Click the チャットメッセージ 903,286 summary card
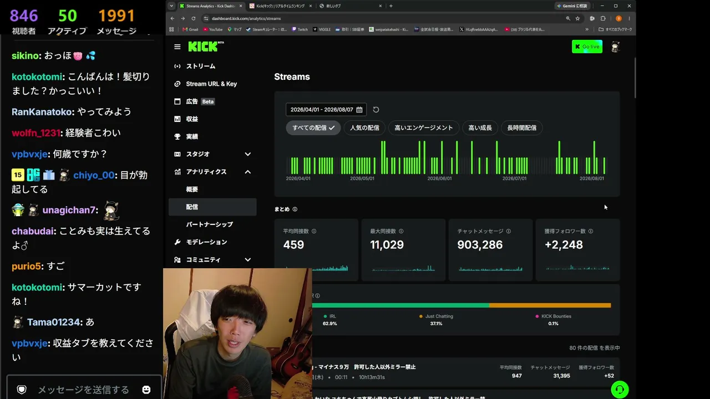 (490, 249)
